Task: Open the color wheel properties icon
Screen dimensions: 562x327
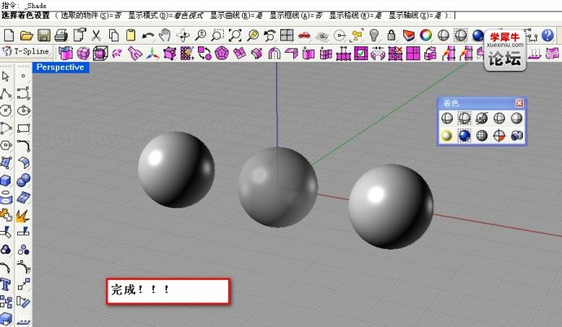Action: click(426, 36)
